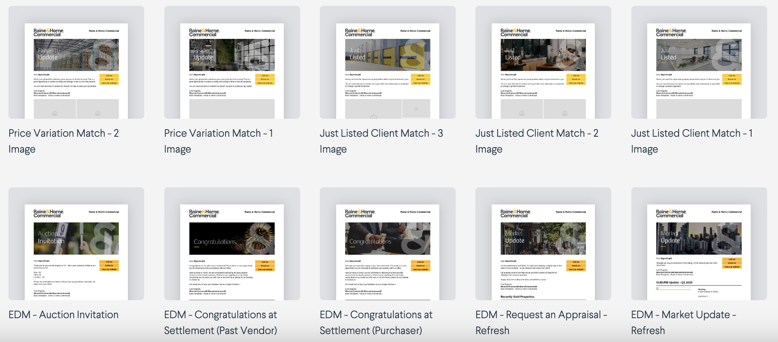
Task: Click the 'EDM - Request an Appraisal' title
Action: coord(541,315)
